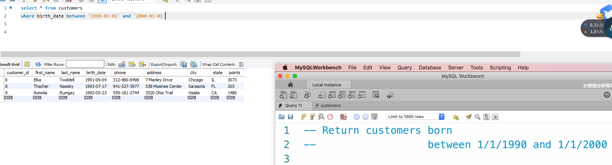Click the Home icon in MySQL Workbench
This screenshot has height=165, width=612.
290,85
